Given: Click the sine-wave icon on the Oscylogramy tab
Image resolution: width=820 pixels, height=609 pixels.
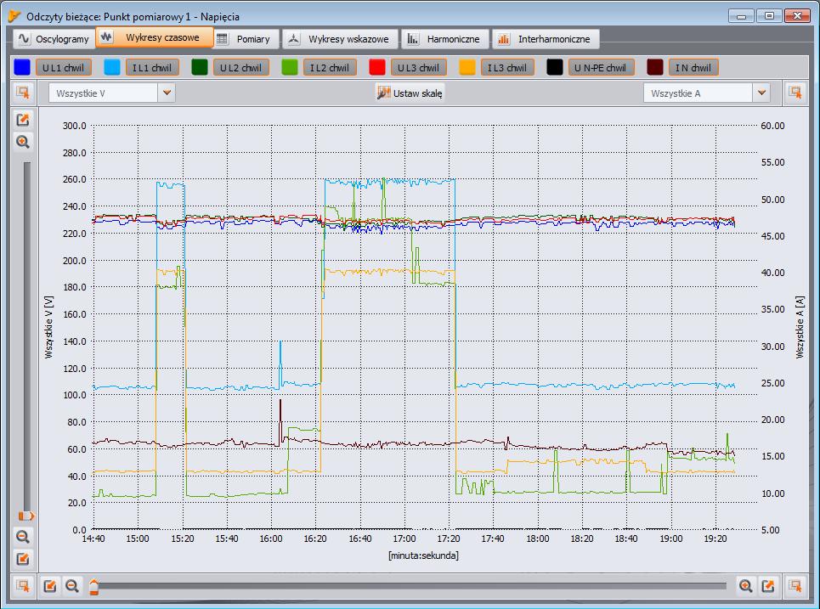Looking at the screenshot, I should click(24, 39).
